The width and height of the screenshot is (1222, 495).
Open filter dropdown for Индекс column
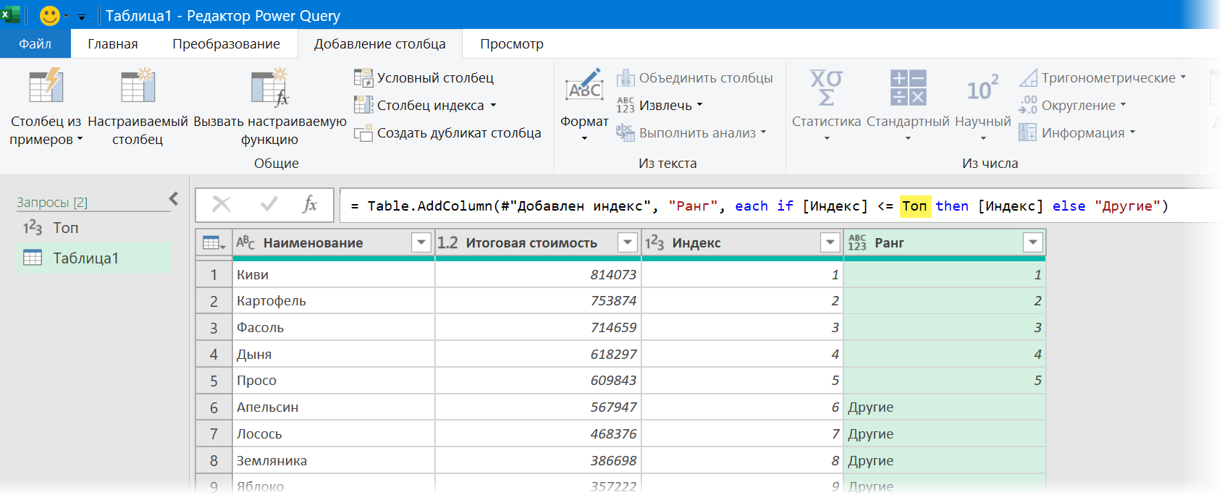click(x=830, y=242)
